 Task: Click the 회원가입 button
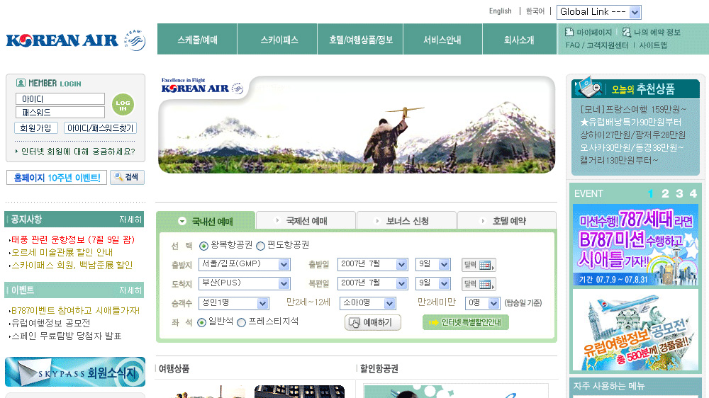36,128
